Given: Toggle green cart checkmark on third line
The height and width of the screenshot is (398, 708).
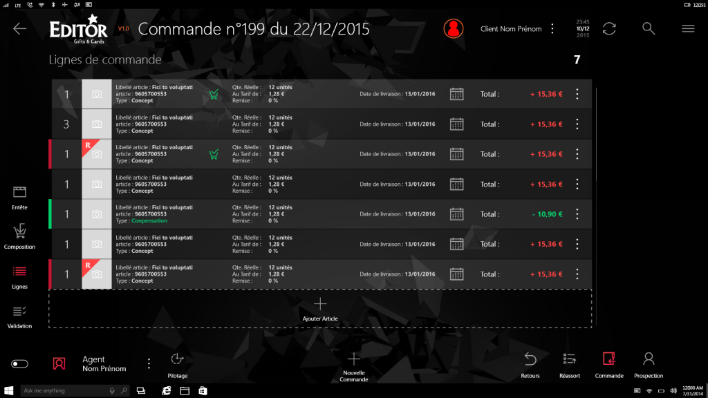Looking at the screenshot, I should point(214,154).
